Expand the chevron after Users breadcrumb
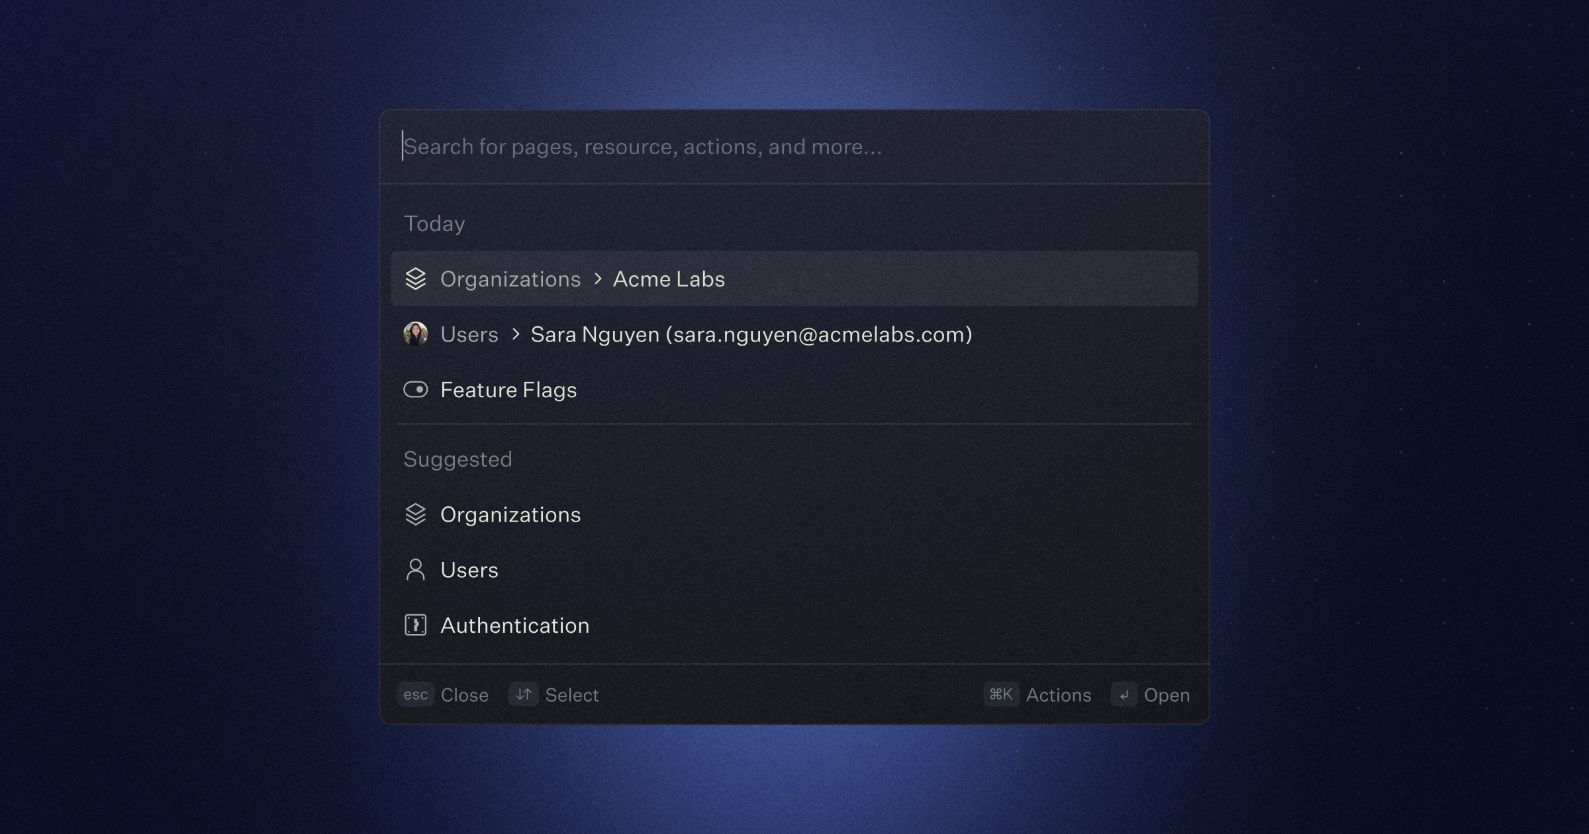The width and height of the screenshot is (1589, 834). point(517,334)
